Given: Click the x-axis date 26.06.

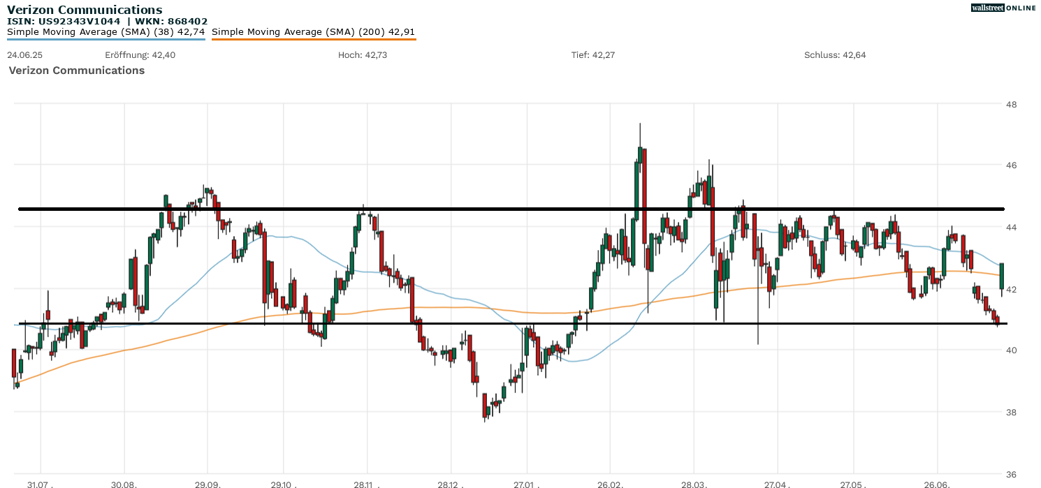Looking at the screenshot, I should pos(936,484).
